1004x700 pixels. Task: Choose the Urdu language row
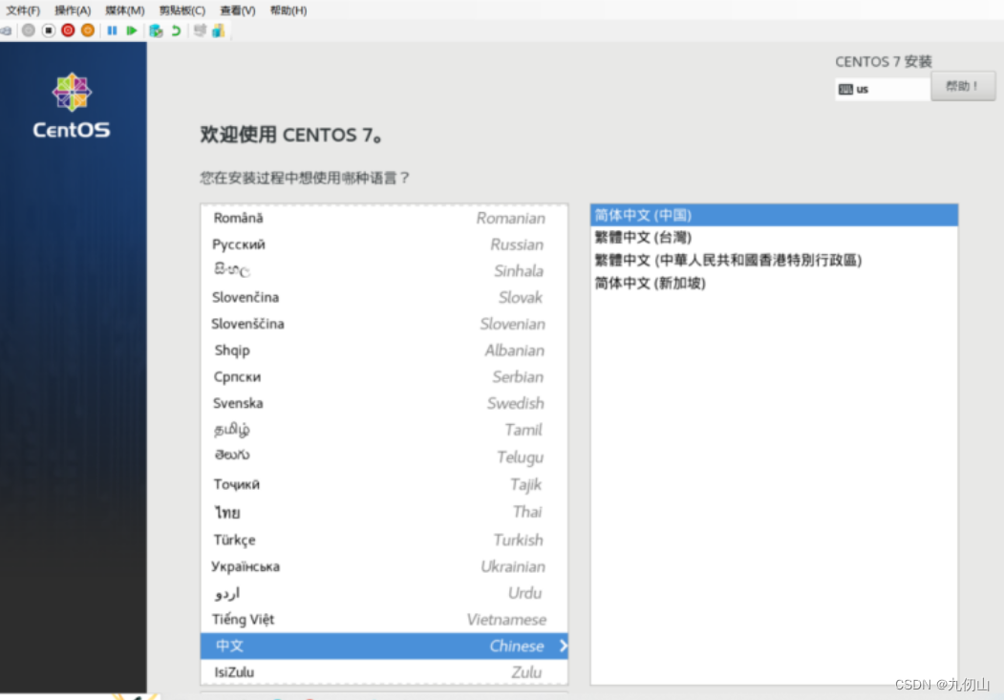coord(384,593)
